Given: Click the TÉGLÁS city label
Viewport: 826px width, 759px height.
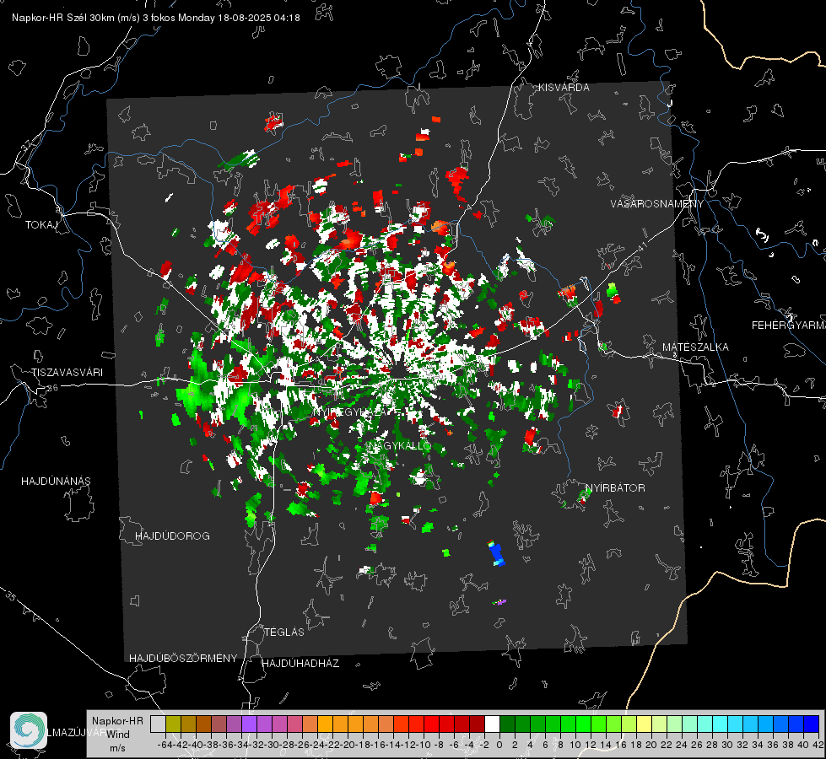Looking at the screenshot, I should tap(284, 632).
